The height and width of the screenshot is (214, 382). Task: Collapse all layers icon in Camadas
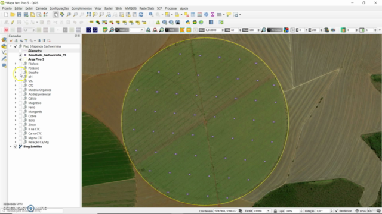pyautogui.click(x=44, y=41)
